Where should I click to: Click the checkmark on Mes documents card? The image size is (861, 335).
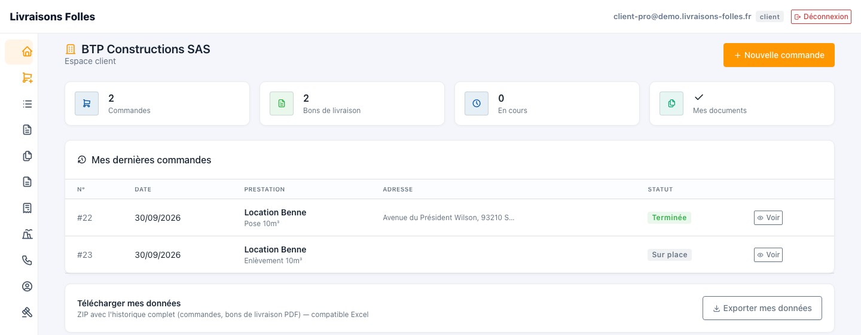[699, 97]
